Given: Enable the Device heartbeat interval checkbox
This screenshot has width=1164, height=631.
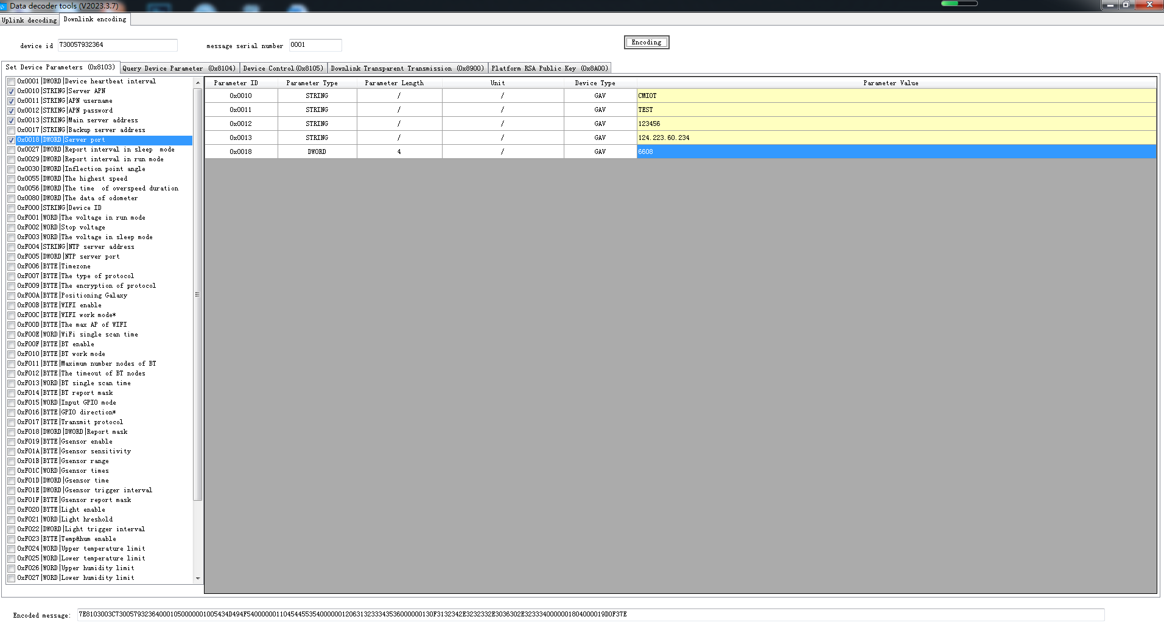Looking at the screenshot, I should (12, 82).
